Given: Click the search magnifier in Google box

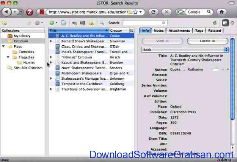Looking at the screenshot, I should [x=209, y=12].
